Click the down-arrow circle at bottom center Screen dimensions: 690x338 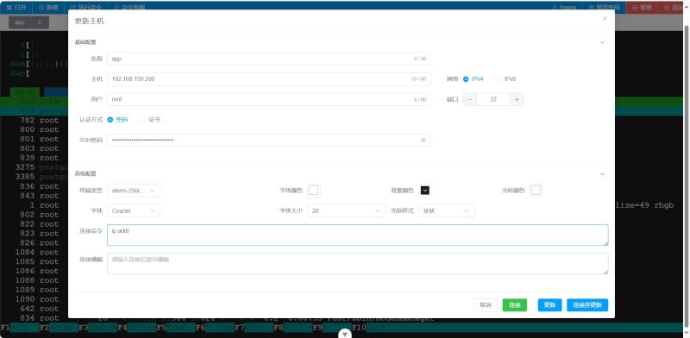[x=345, y=335]
